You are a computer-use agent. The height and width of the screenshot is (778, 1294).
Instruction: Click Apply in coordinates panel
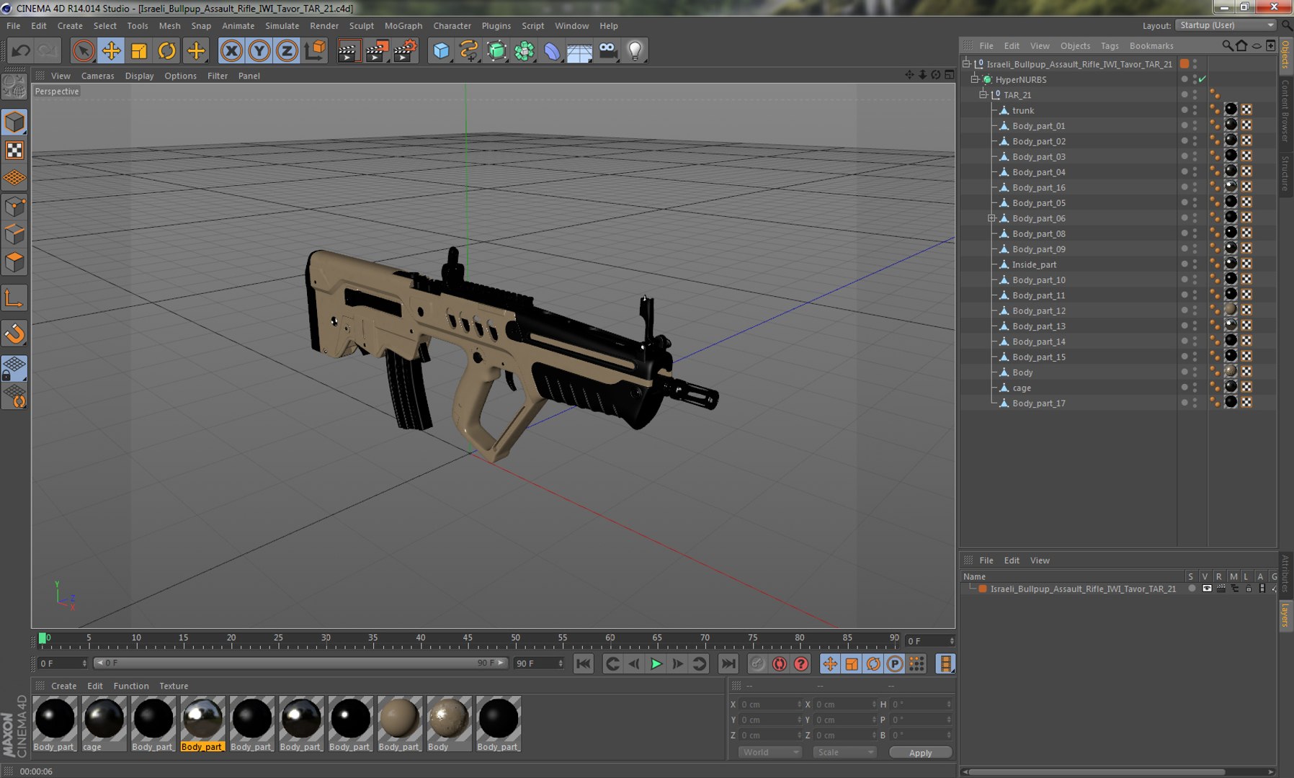(920, 752)
